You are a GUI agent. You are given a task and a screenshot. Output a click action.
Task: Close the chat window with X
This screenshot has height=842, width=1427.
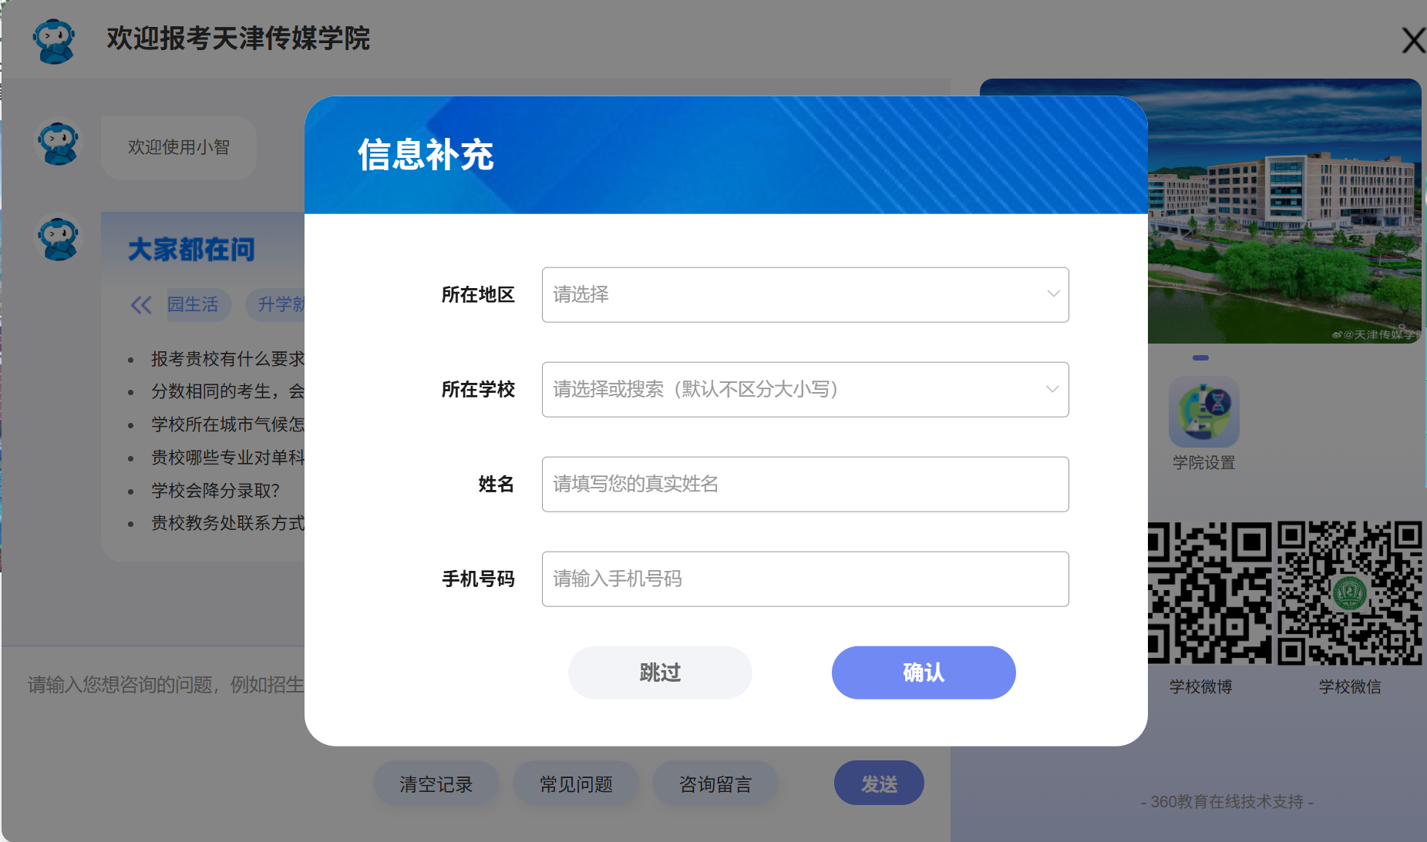(x=1412, y=40)
